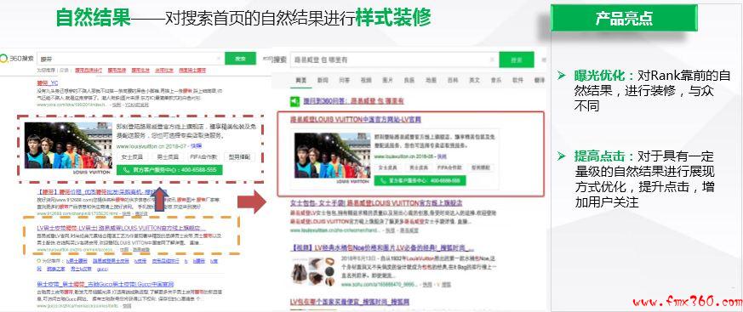This screenshot has height=312, width=743.
Task: Click the green chevron bullet beside 提高点击
Action: click(562, 156)
